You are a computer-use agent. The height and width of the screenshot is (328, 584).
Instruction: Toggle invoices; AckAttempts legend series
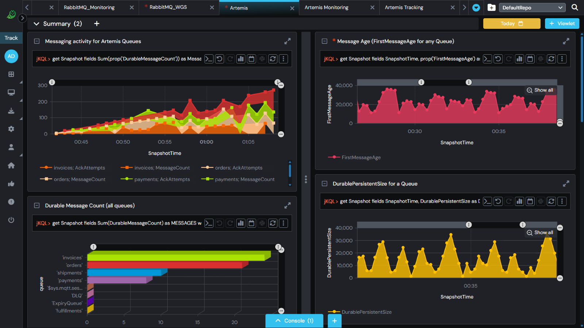pos(72,168)
